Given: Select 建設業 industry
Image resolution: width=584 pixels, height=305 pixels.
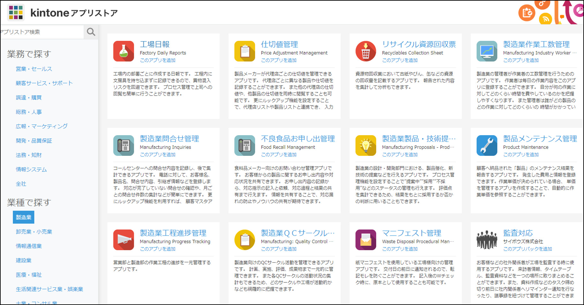Looking at the screenshot, I should [x=24, y=260].
